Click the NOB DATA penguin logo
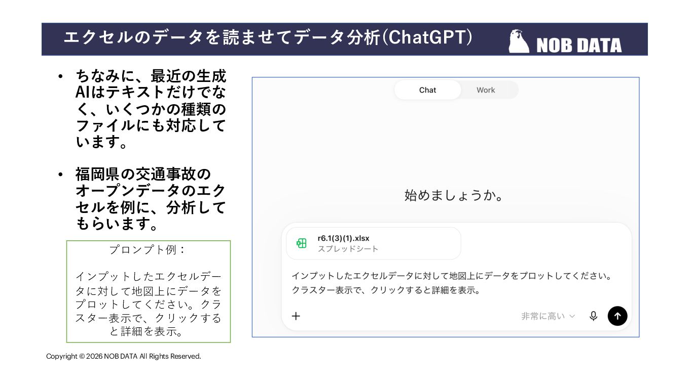 point(519,41)
